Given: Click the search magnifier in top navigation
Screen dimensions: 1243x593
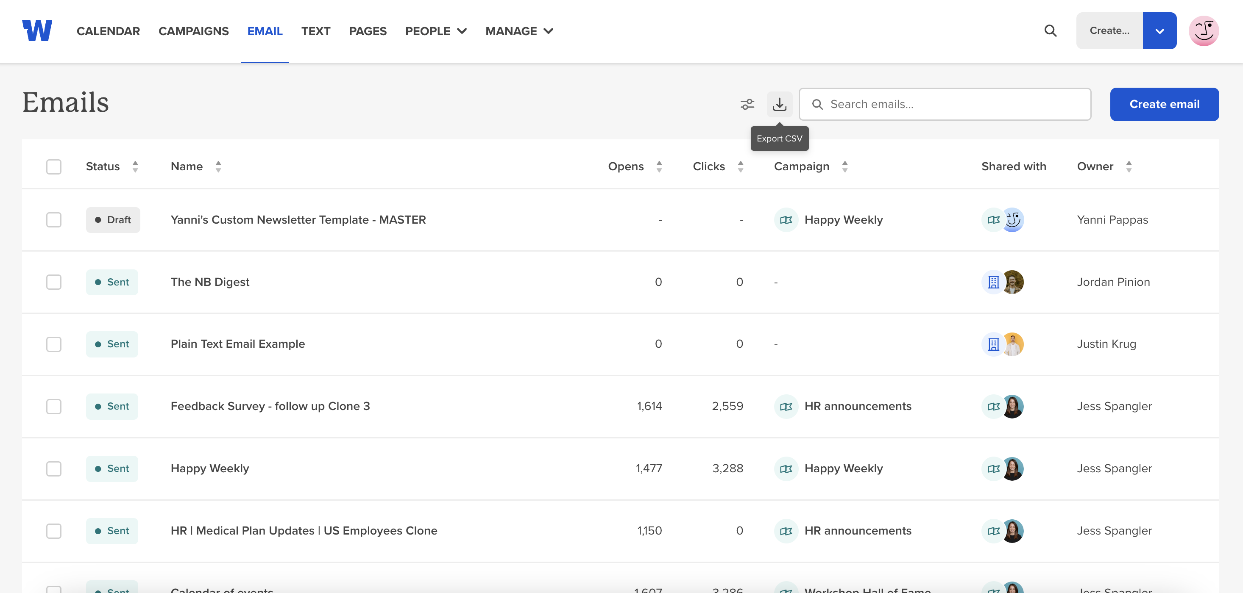Looking at the screenshot, I should click(1050, 31).
